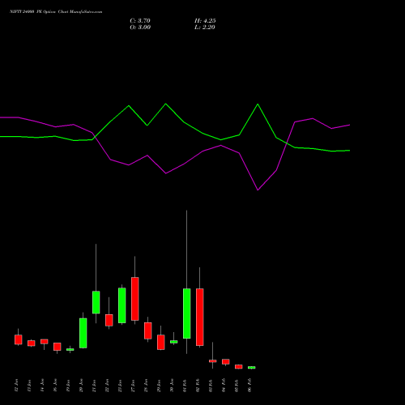The height and width of the screenshot is (405, 405).
Task: Click the '12 Jan' date axis label
Action: [x=16, y=386]
